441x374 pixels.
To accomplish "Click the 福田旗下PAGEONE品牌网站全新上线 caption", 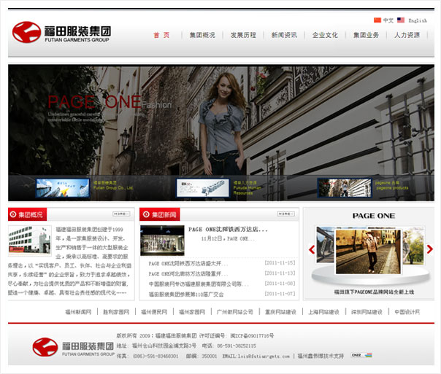I will point(374,292).
